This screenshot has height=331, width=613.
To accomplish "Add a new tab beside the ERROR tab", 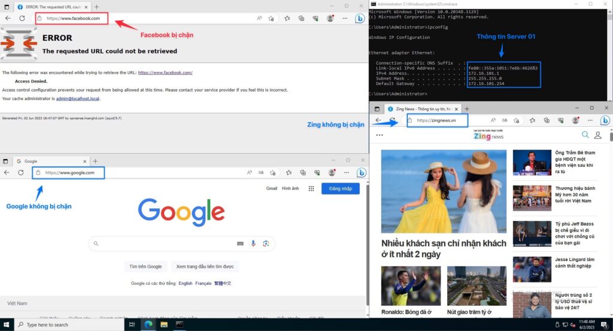I will coord(96,7).
